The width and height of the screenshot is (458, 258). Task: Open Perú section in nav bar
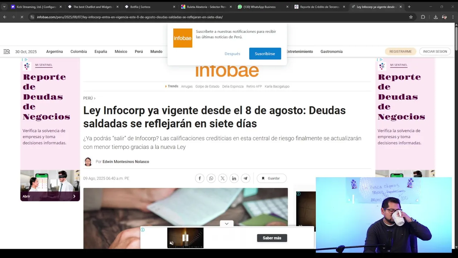(139, 52)
